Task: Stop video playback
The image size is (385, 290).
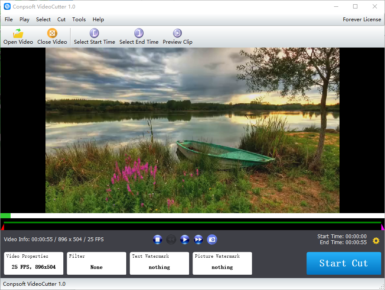Action: pyautogui.click(x=157, y=239)
